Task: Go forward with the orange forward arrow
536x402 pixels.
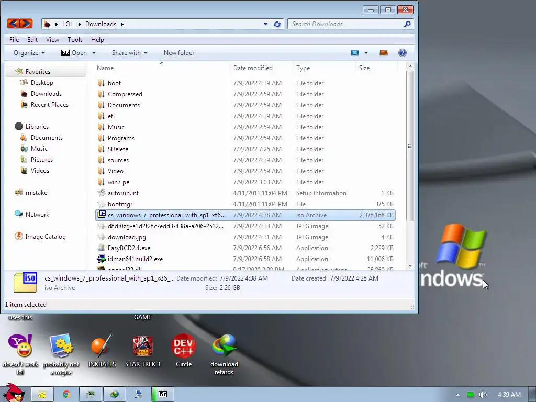Action: (26, 24)
